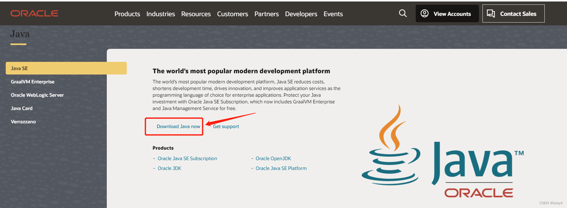Select Verrazzano in sidebar
The width and height of the screenshot is (567, 208).
(23, 121)
